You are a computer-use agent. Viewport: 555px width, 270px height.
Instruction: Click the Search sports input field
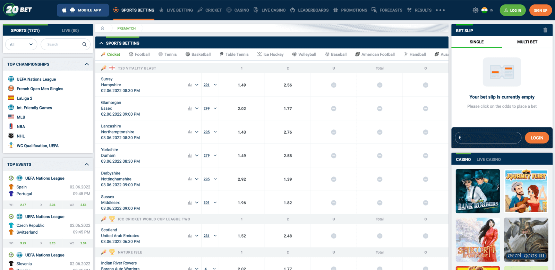[66, 44]
